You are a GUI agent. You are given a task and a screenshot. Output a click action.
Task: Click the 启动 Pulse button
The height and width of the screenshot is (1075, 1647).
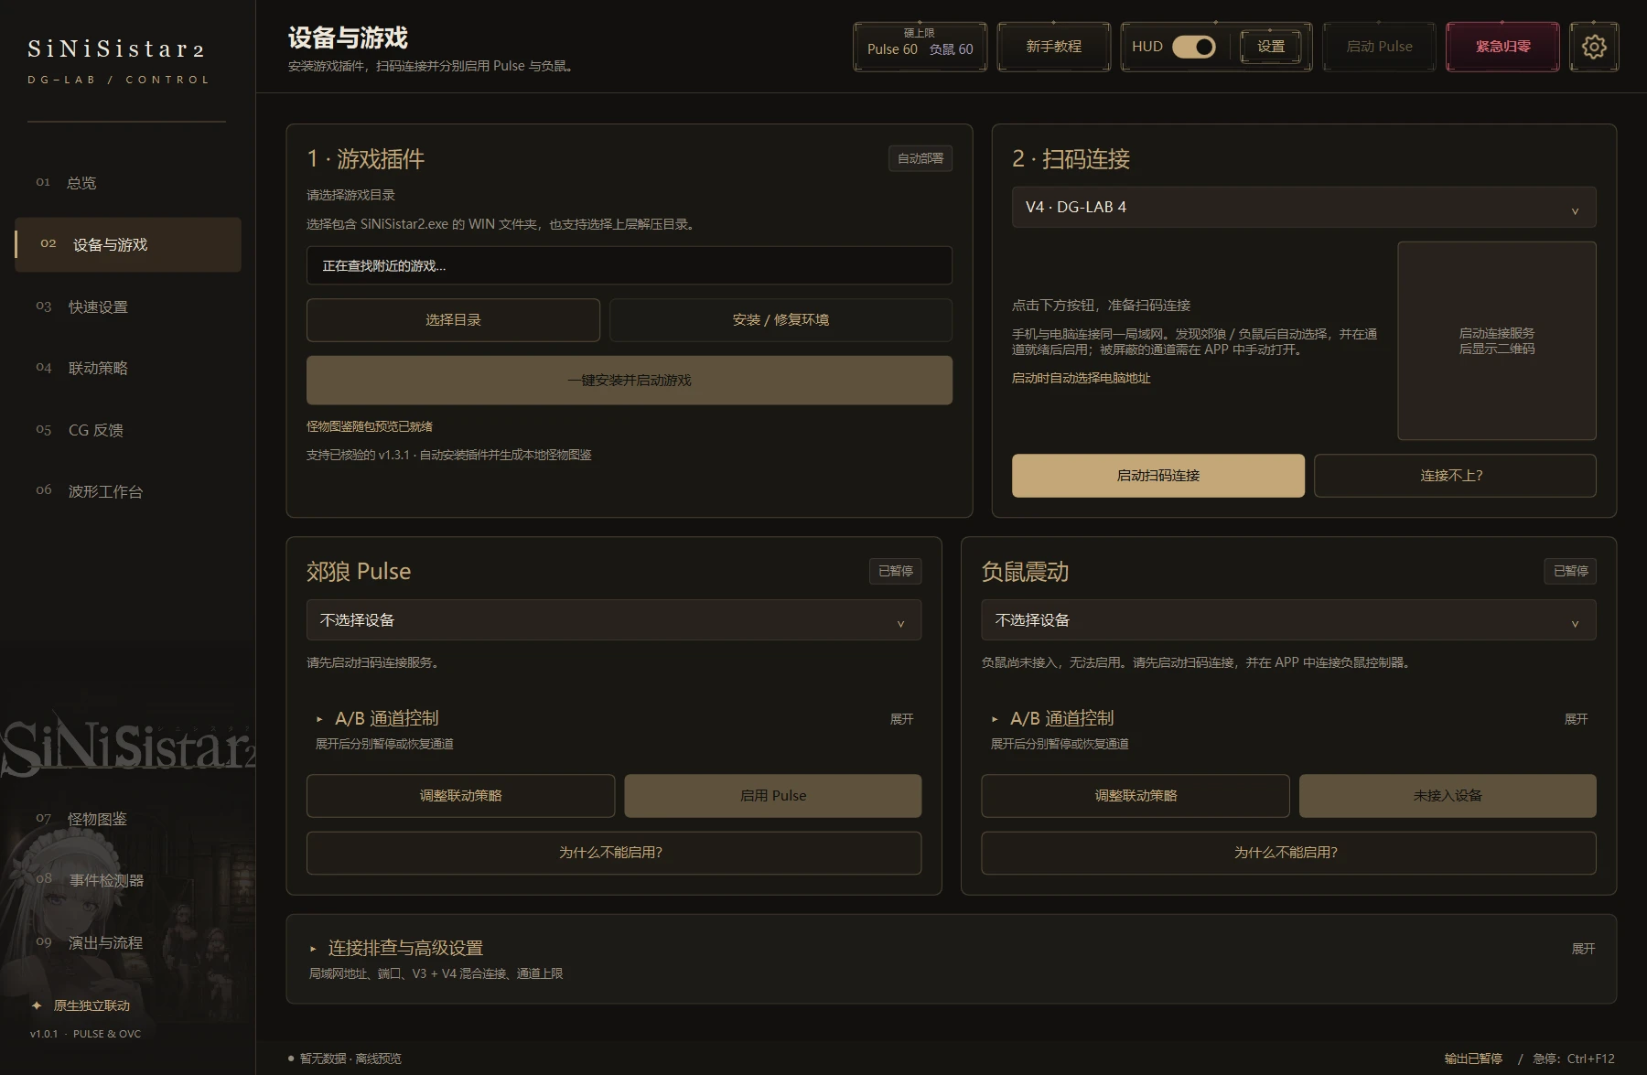(1379, 47)
